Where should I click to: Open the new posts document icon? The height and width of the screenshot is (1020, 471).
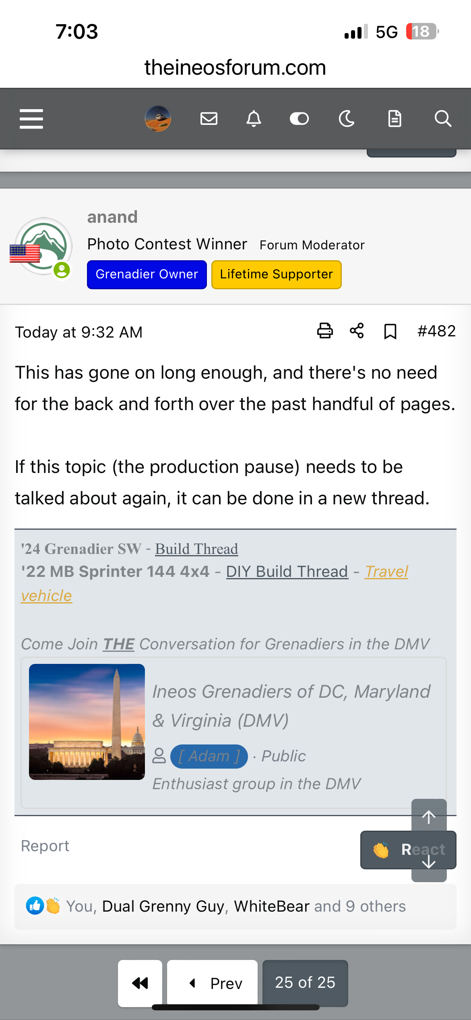395,119
